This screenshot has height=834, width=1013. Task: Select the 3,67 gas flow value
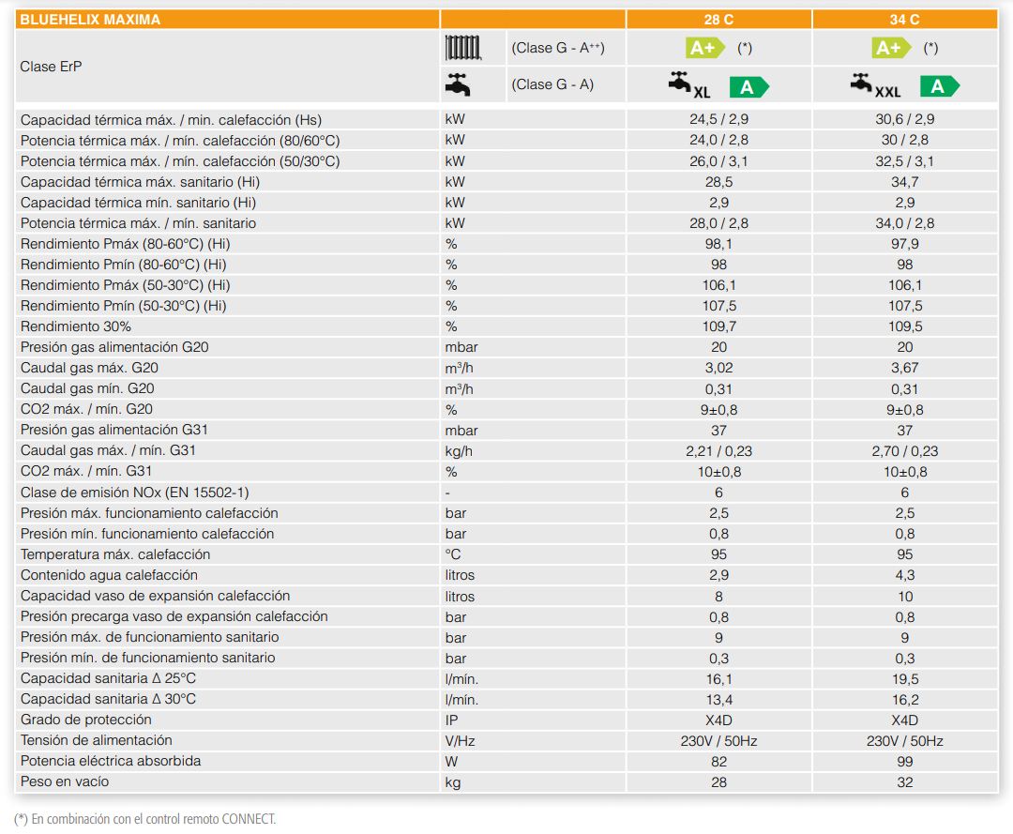click(x=904, y=368)
